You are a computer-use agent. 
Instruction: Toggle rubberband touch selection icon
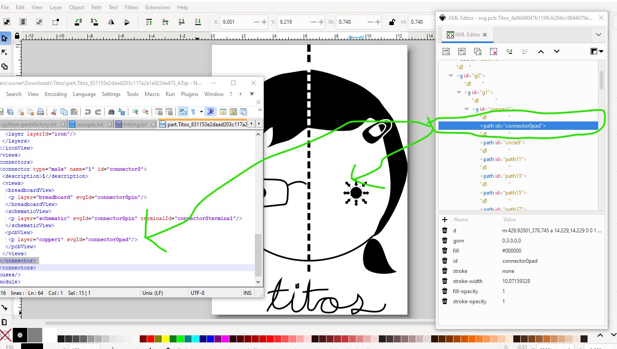tap(55, 22)
